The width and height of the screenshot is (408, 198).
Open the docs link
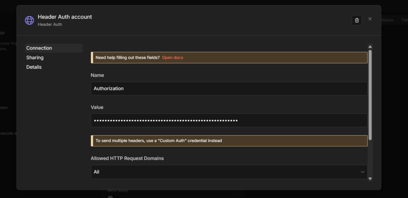coord(173,57)
